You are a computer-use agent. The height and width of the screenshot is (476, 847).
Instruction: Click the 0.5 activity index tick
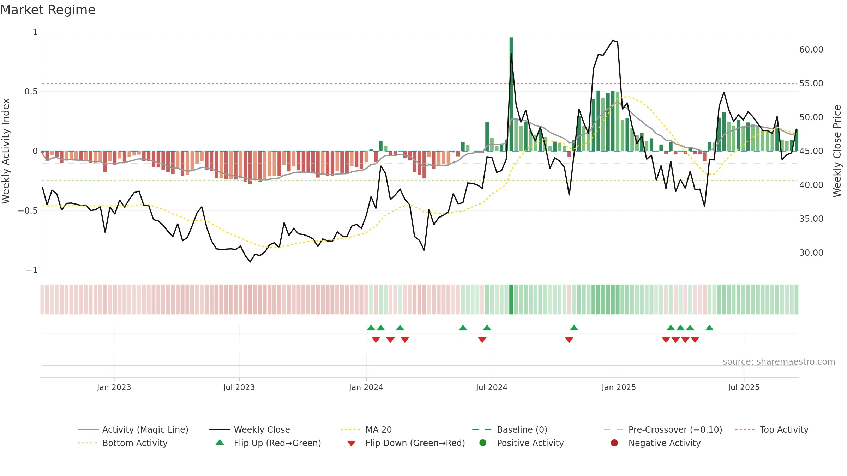[x=31, y=92]
